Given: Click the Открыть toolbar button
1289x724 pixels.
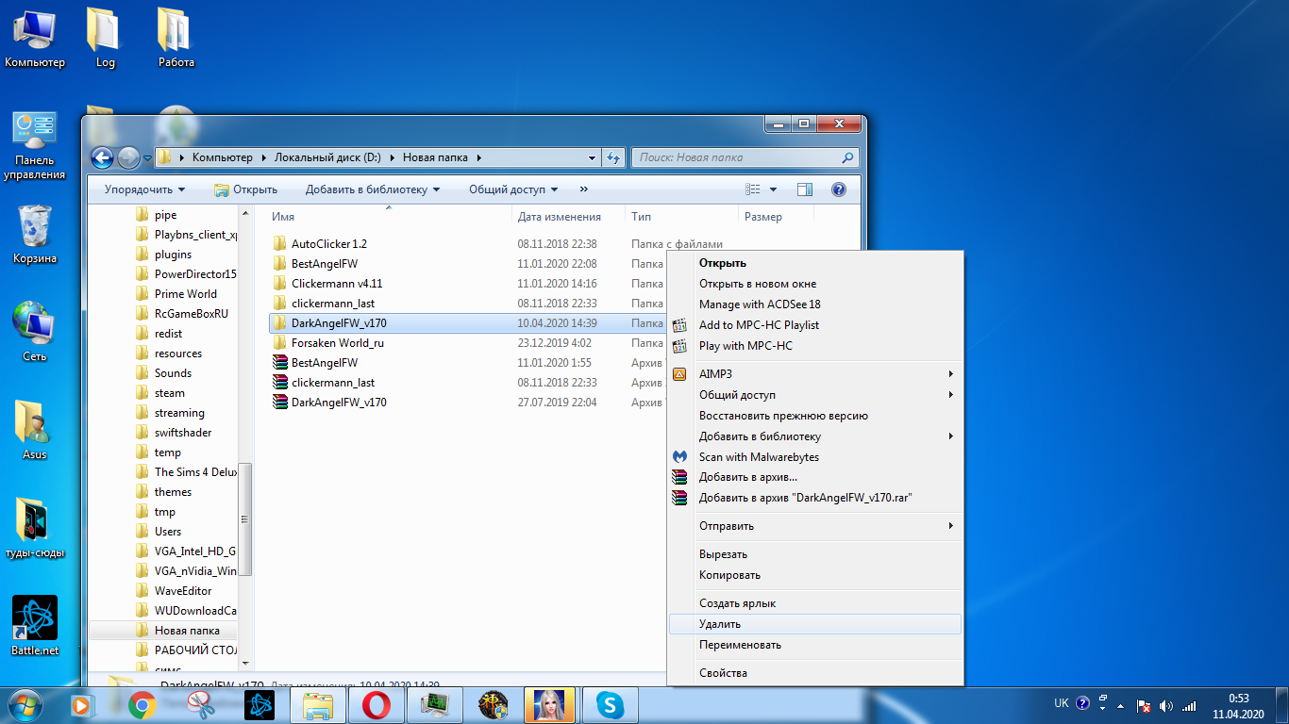Looking at the screenshot, I should [x=245, y=189].
